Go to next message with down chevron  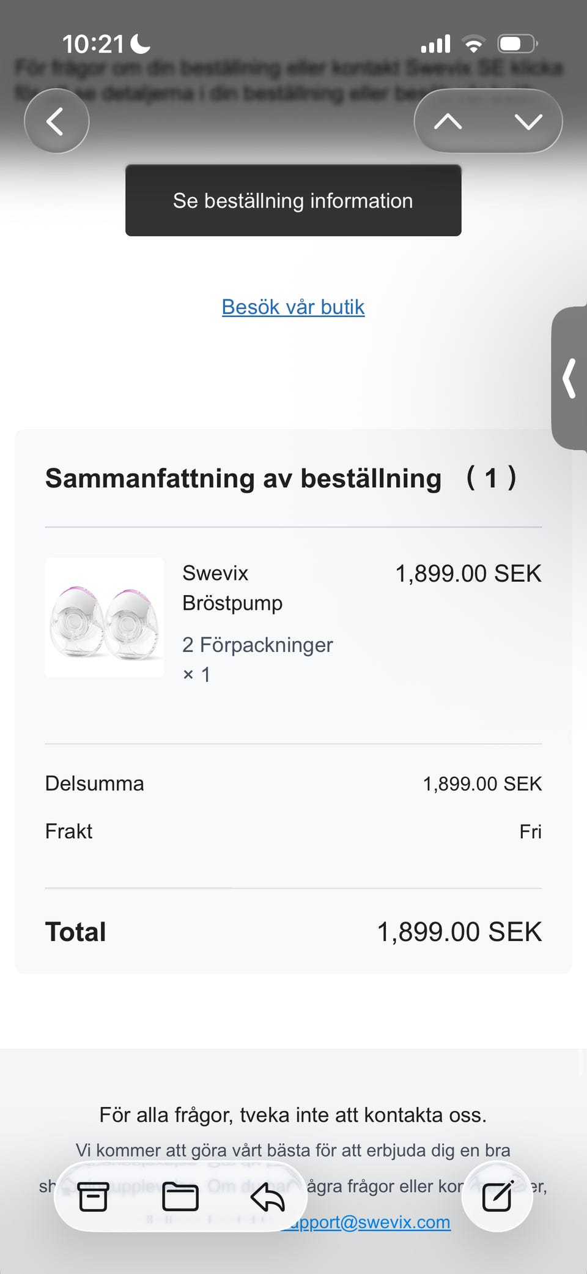(x=528, y=121)
